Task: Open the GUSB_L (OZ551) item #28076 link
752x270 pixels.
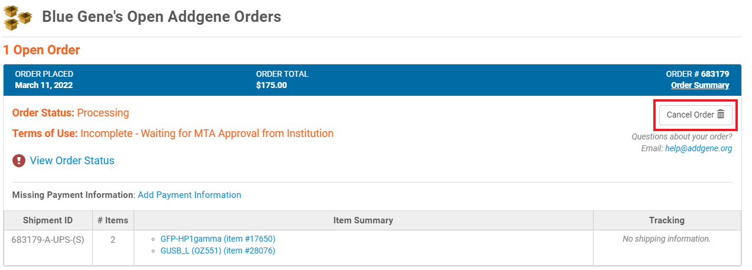Action: [218, 251]
